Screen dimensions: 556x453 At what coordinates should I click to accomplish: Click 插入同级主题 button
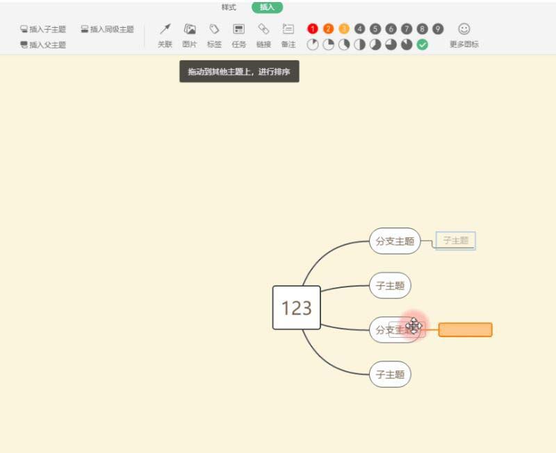tap(107, 30)
